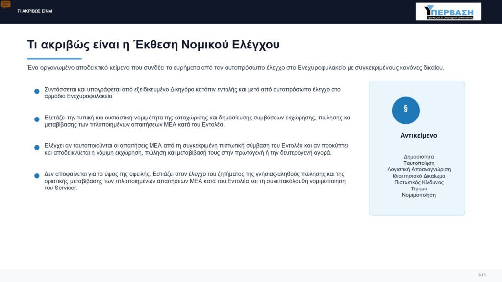Click the blue bullet dot beside 'Συντάσσεται'
This screenshot has width=502, height=282.
click(x=37, y=91)
